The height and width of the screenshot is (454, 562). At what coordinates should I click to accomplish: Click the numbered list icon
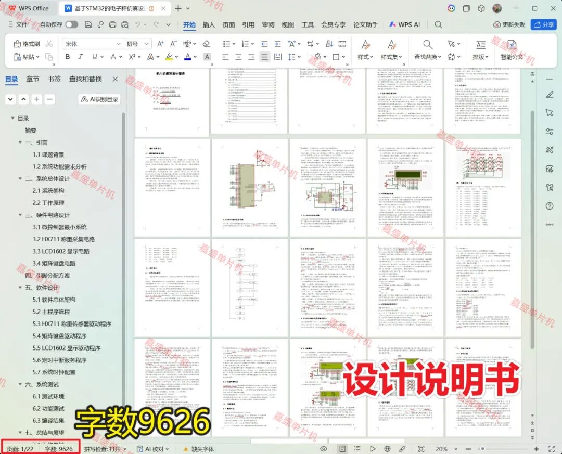245,44
